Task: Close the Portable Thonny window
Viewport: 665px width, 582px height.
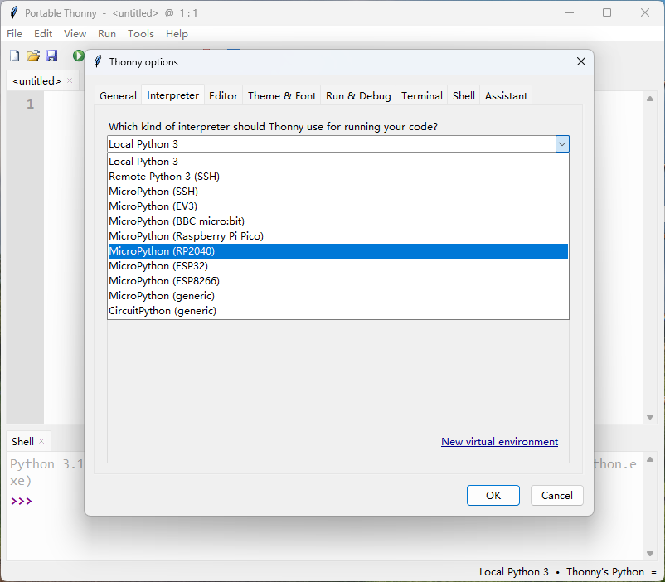Action: pos(644,12)
